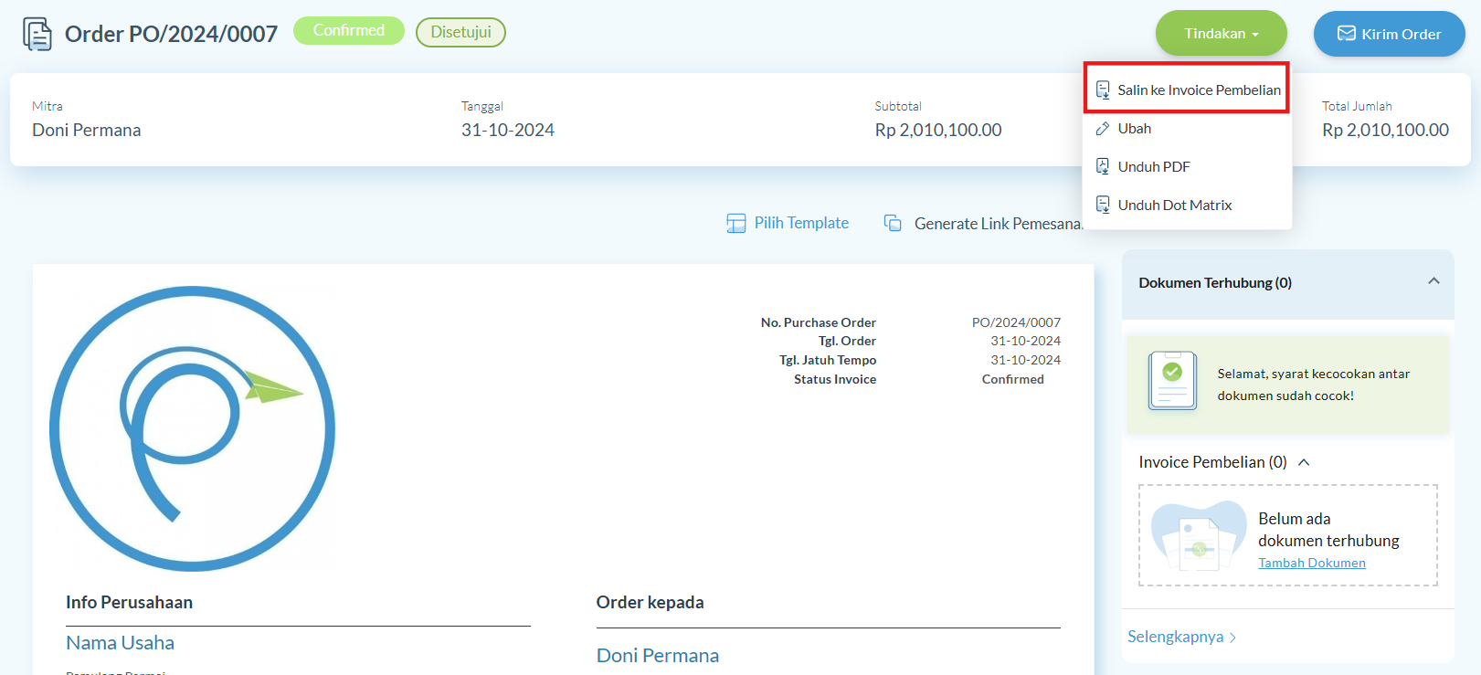Choose Ubah from the Tindakan menu

click(1187, 129)
